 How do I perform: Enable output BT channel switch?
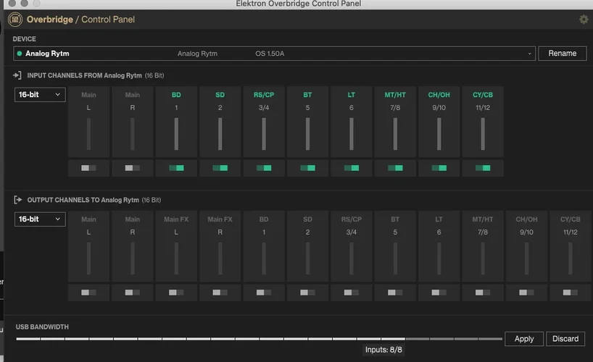point(395,292)
